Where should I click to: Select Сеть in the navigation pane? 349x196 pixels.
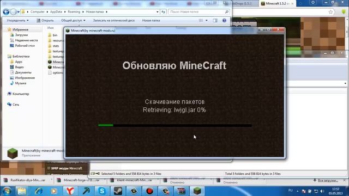(16, 105)
